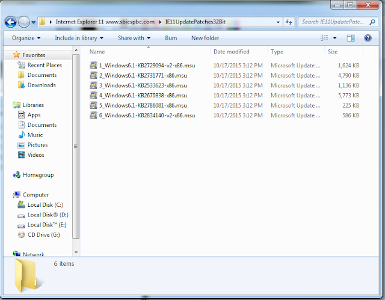The height and width of the screenshot is (300, 385).
Task: Click icon of 2_Windows6.1-KB2731771 file
Action: 93,76
